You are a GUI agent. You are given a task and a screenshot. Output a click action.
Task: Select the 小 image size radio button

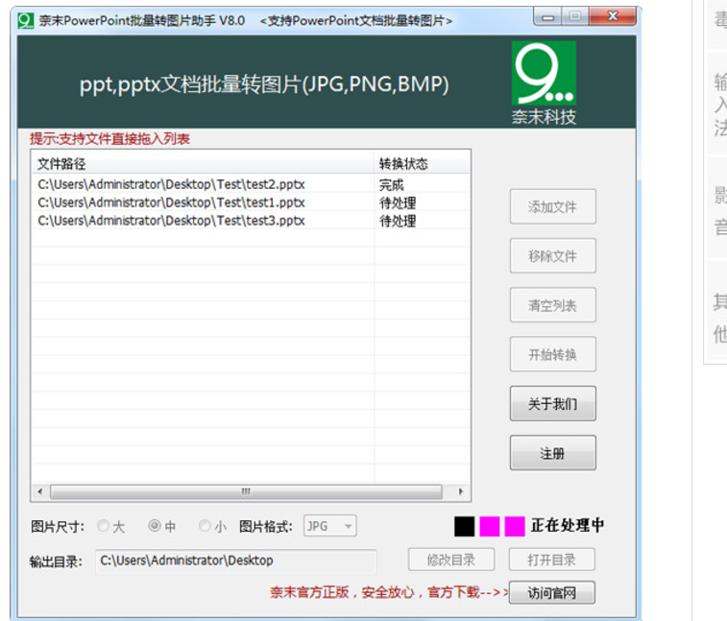click(x=205, y=526)
